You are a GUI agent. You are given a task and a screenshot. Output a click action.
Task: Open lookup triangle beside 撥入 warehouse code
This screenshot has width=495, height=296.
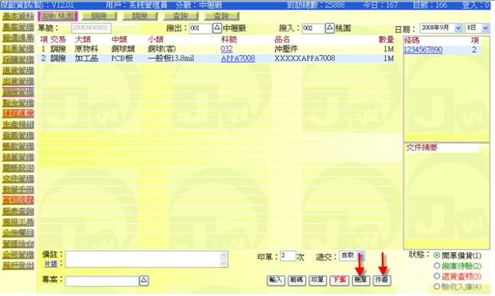pyautogui.click(x=329, y=28)
